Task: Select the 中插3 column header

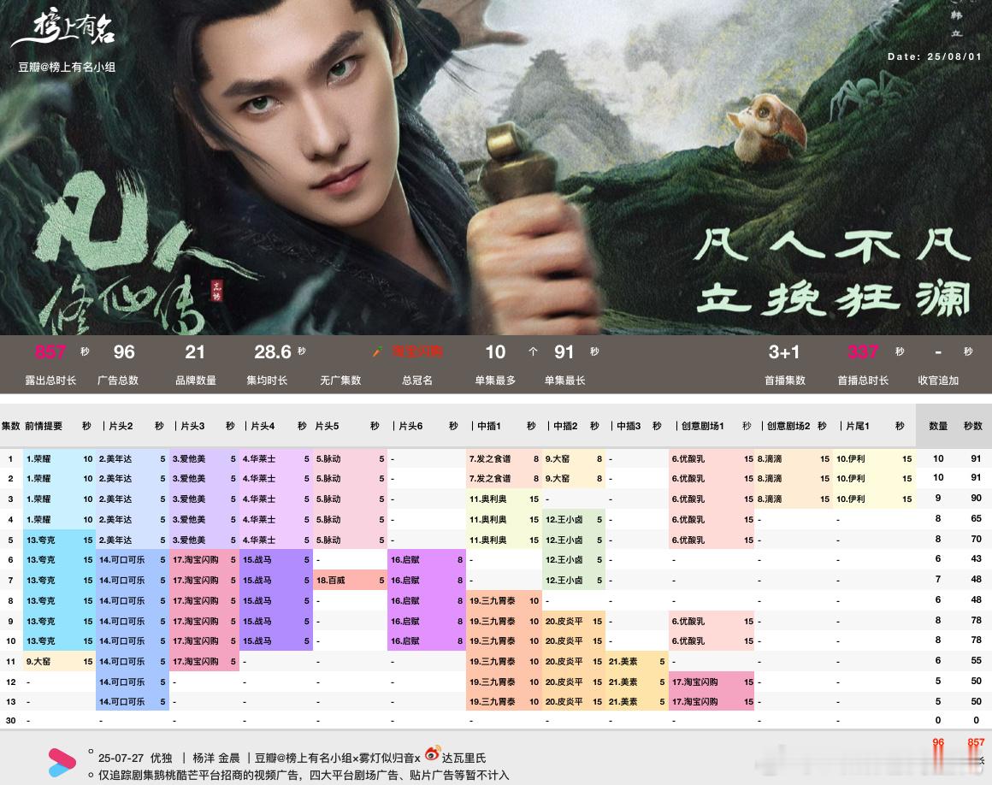Action: [629, 426]
